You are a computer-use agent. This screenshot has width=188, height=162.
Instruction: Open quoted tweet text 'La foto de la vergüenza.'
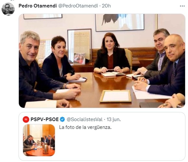85,127
